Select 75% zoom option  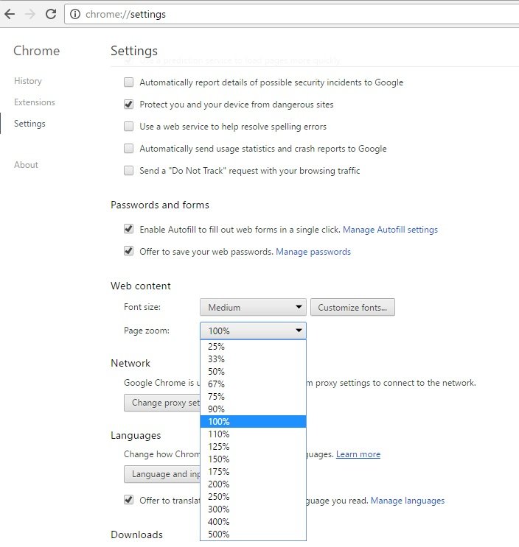coord(253,397)
